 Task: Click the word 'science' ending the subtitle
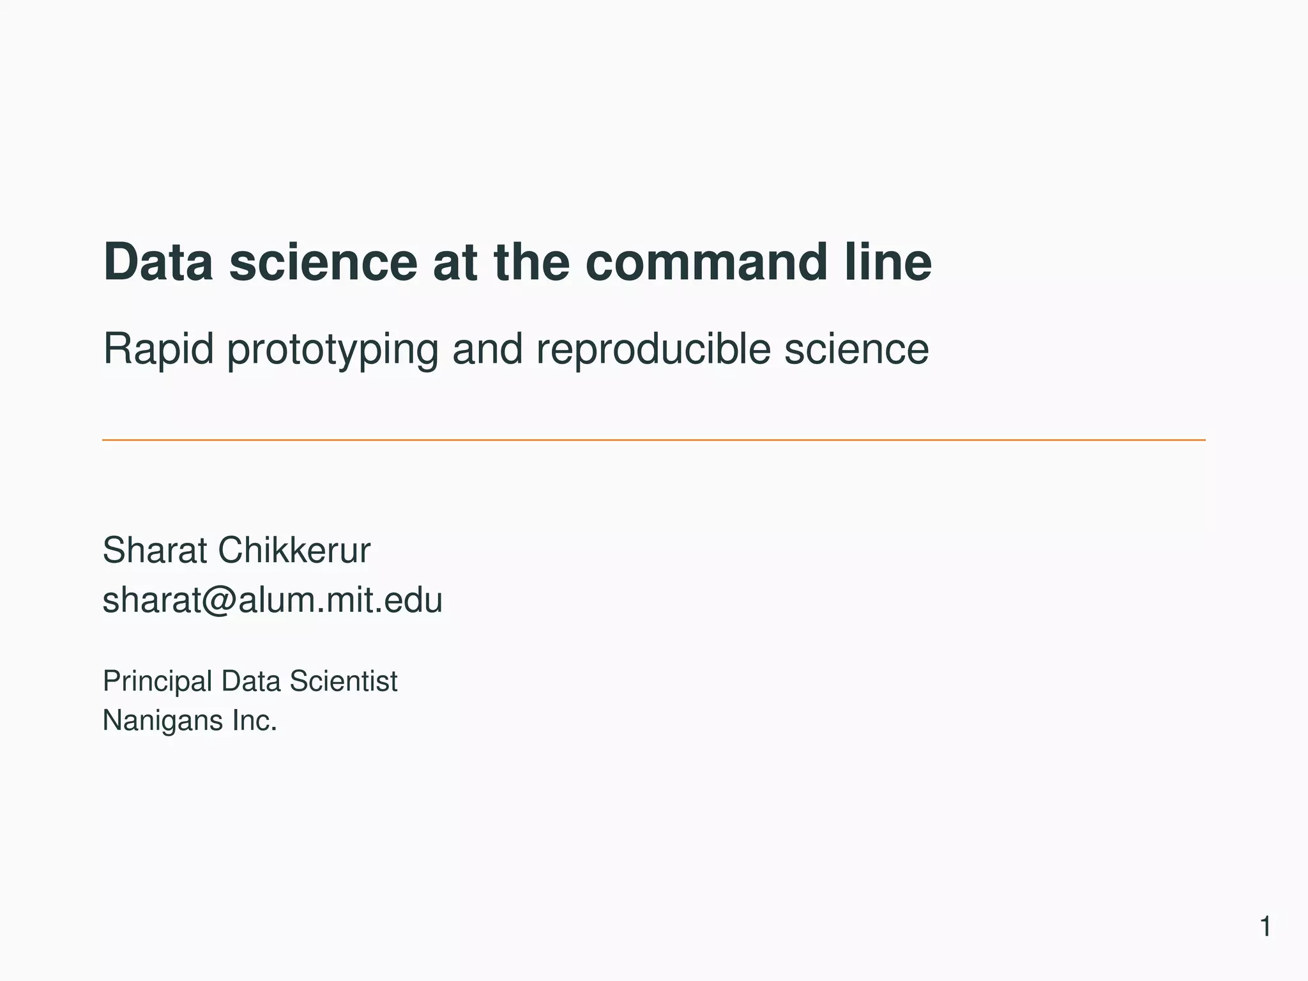coord(856,349)
